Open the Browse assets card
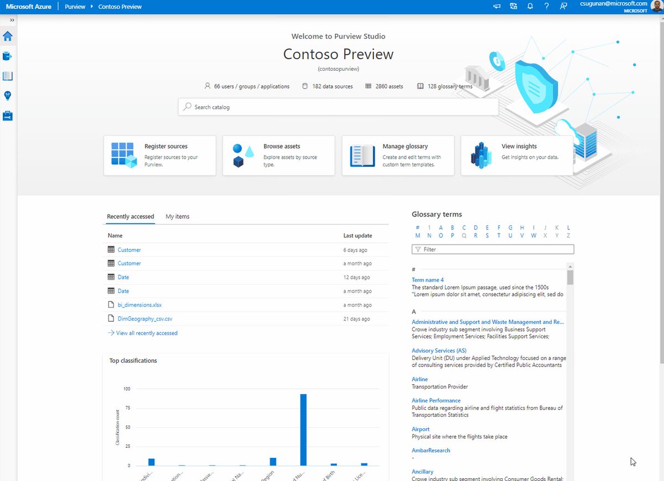Viewport: 664px width, 481px height. click(279, 155)
